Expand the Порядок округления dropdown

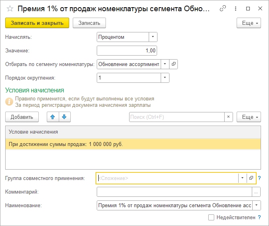165,78
